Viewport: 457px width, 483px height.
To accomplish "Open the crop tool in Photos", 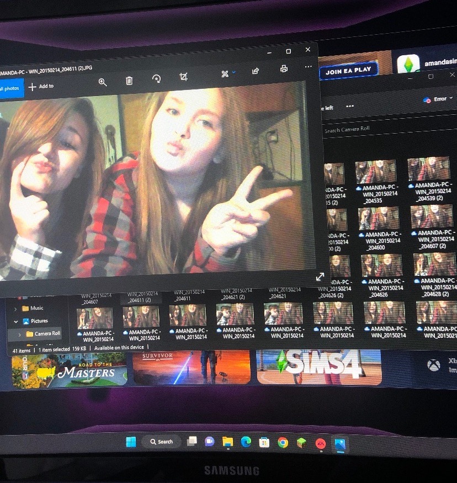I will pos(184,76).
